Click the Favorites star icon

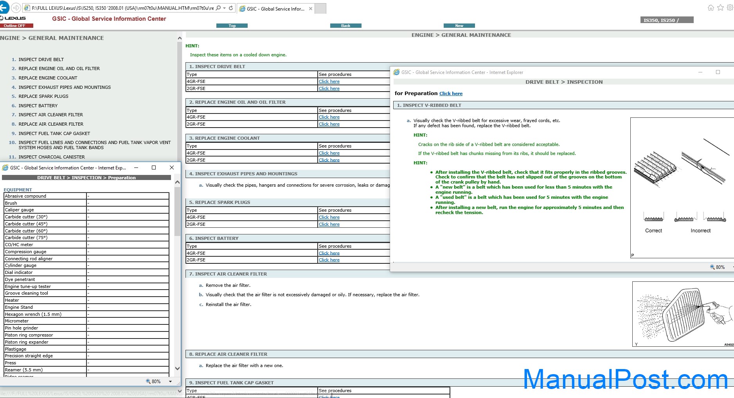click(720, 8)
